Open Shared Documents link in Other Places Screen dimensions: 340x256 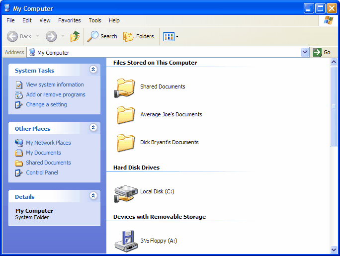48,163
